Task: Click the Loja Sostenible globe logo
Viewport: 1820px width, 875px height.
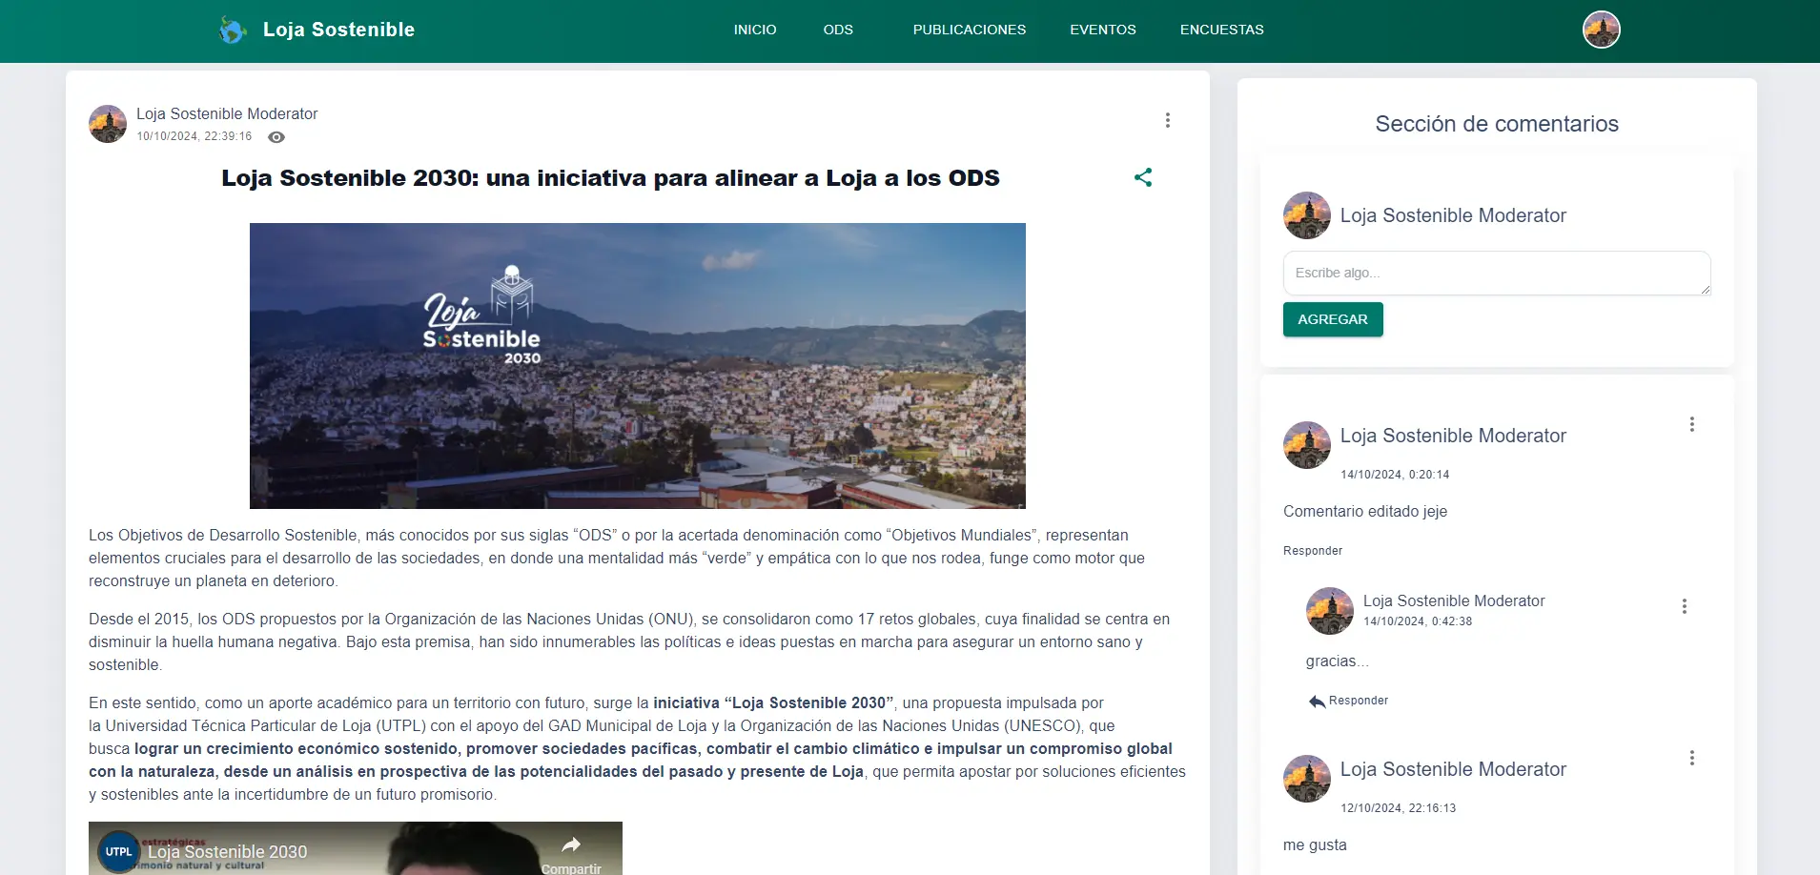Action: click(x=233, y=29)
